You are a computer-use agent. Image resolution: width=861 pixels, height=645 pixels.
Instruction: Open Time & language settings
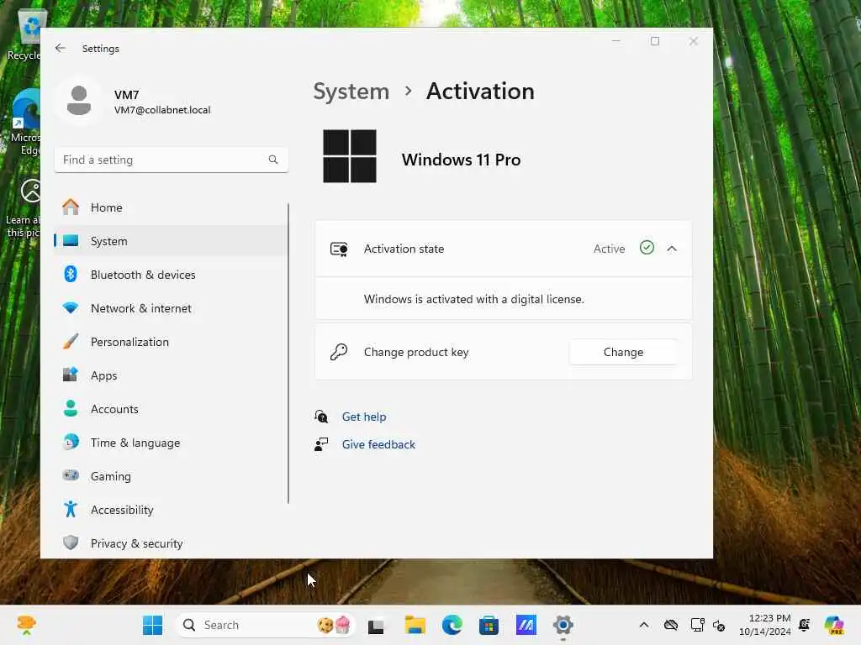(x=172, y=443)
